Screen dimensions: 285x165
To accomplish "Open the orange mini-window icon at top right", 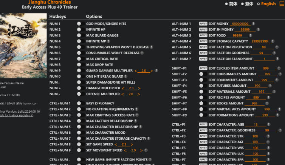I will 282,4.
